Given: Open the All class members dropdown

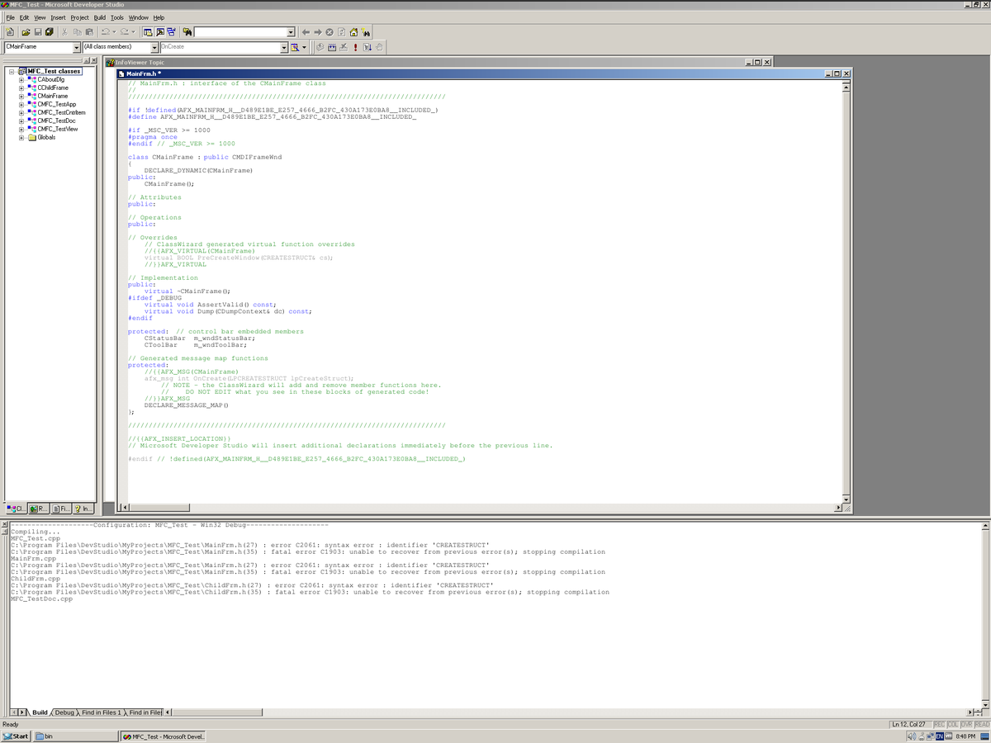Looking at the screenshot, I should pyautogui.click(x=154, y=48).
